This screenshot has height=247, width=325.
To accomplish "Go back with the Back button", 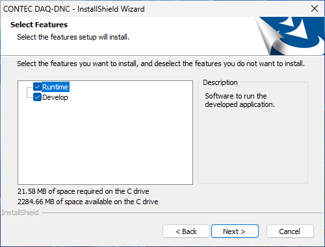I will [x=186, y=231].
